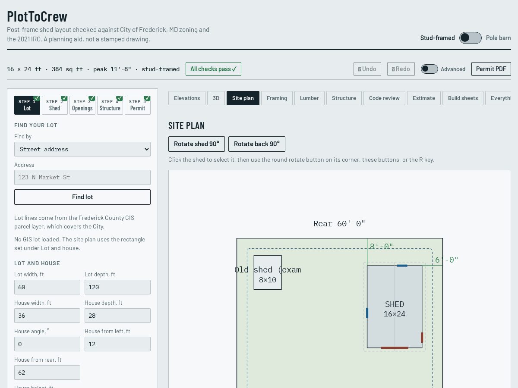Screen dimensions: 518x388
Task: Open the Lumber tab
Action: (x=310, y=98)
